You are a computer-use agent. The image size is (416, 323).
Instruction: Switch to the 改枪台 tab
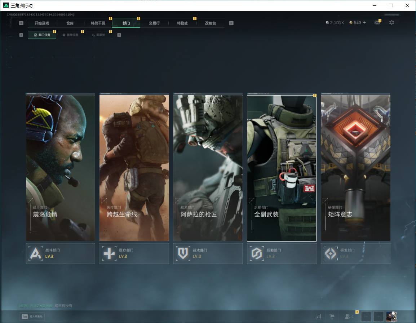211,23
